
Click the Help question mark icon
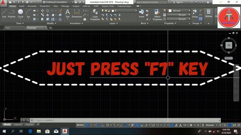pos(208,2)
